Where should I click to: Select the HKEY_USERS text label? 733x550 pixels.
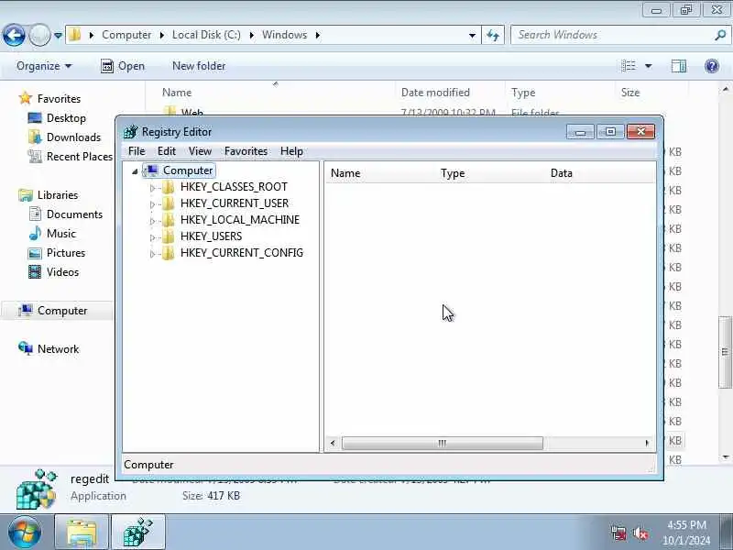click(212, 236)
